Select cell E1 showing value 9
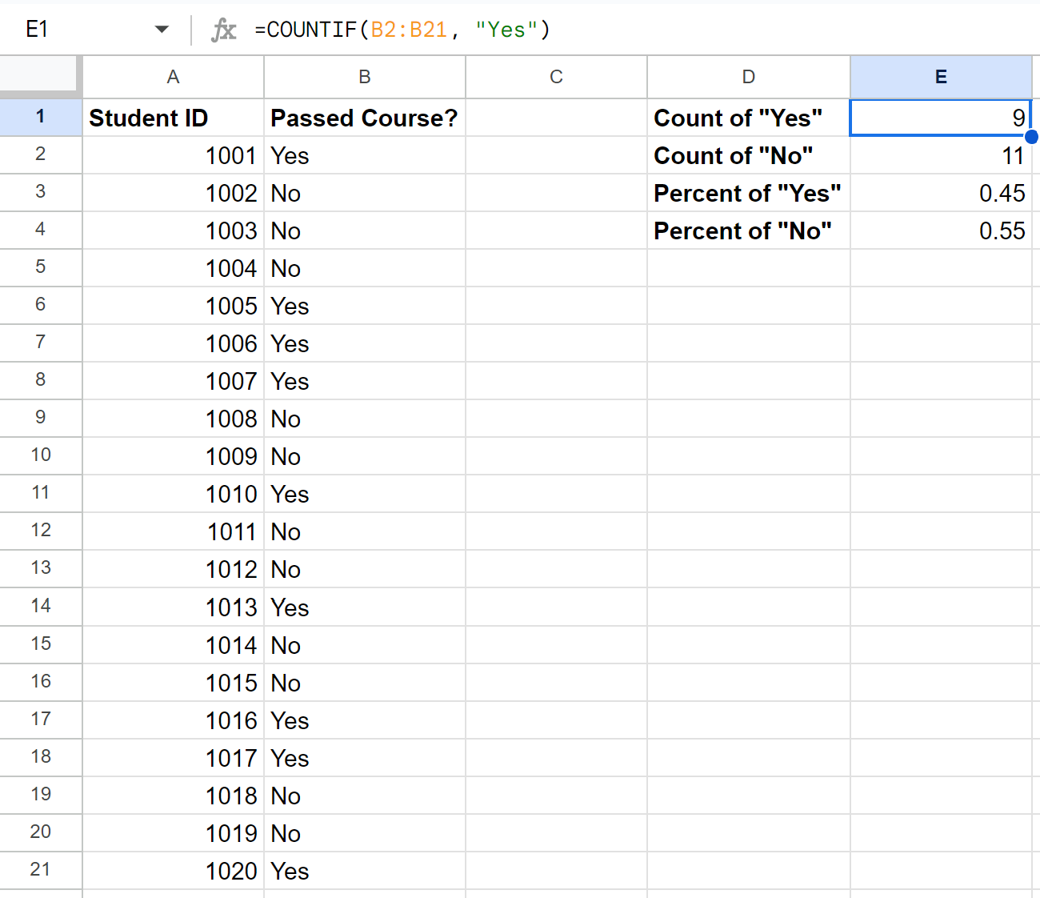The image size is (1040, 898). pyautogui.click(x=941, y=118)
